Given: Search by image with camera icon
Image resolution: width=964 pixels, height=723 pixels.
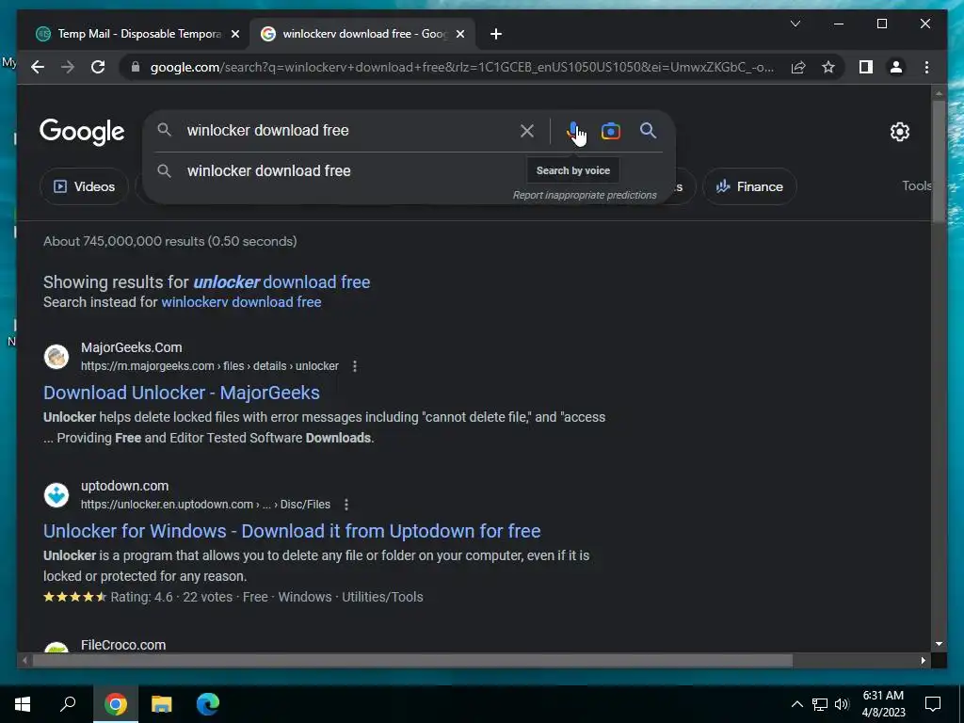Looking at the screenshot, I should coord(610,131).
